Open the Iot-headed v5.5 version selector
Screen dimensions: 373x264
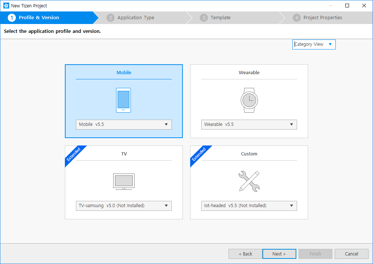point(249,206)
